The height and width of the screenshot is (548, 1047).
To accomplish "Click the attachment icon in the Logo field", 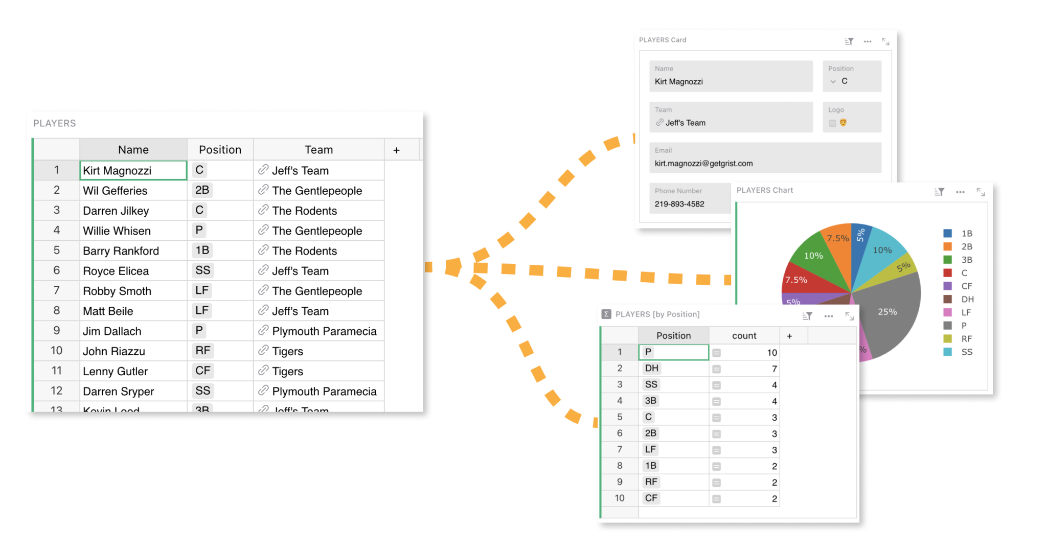I will (x=832, y=123).
